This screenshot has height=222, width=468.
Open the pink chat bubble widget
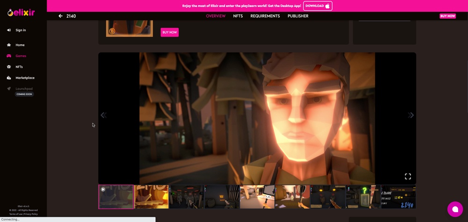tap(455, 209)
